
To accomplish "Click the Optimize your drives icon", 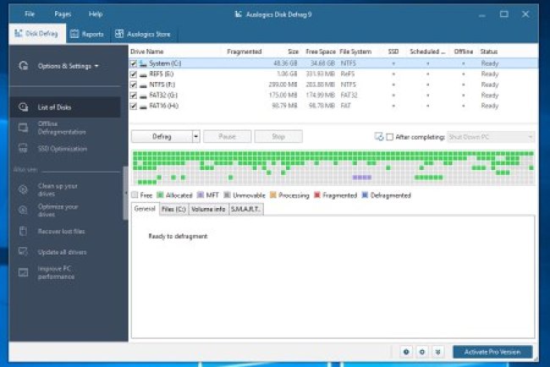I will tap(24, 211).
